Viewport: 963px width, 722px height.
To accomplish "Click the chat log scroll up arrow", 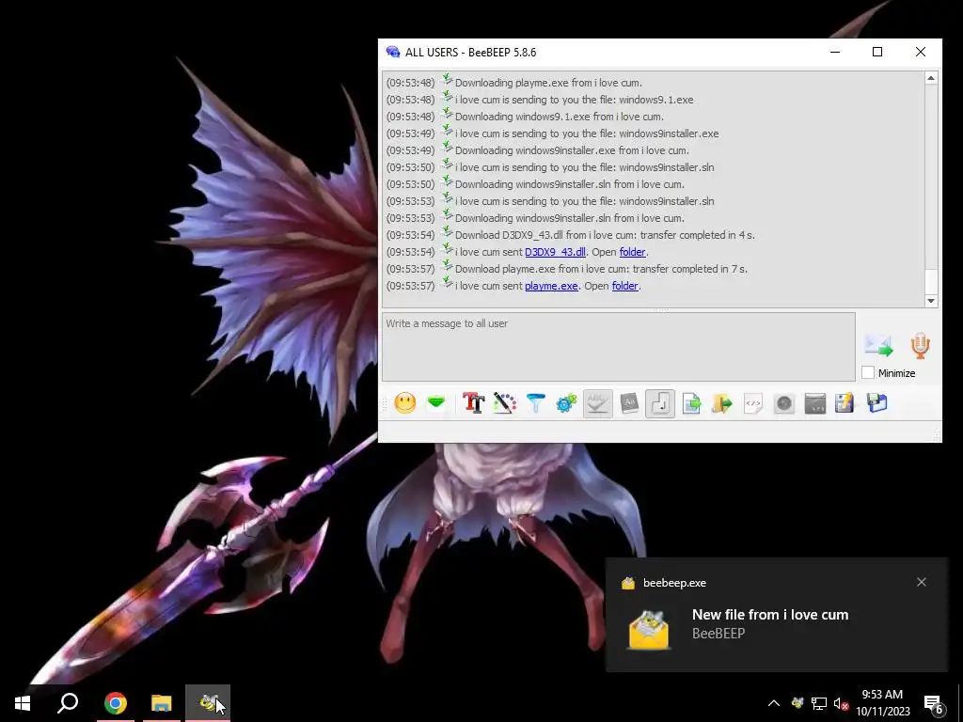I will pyautogui.click(x=931, y=78).
